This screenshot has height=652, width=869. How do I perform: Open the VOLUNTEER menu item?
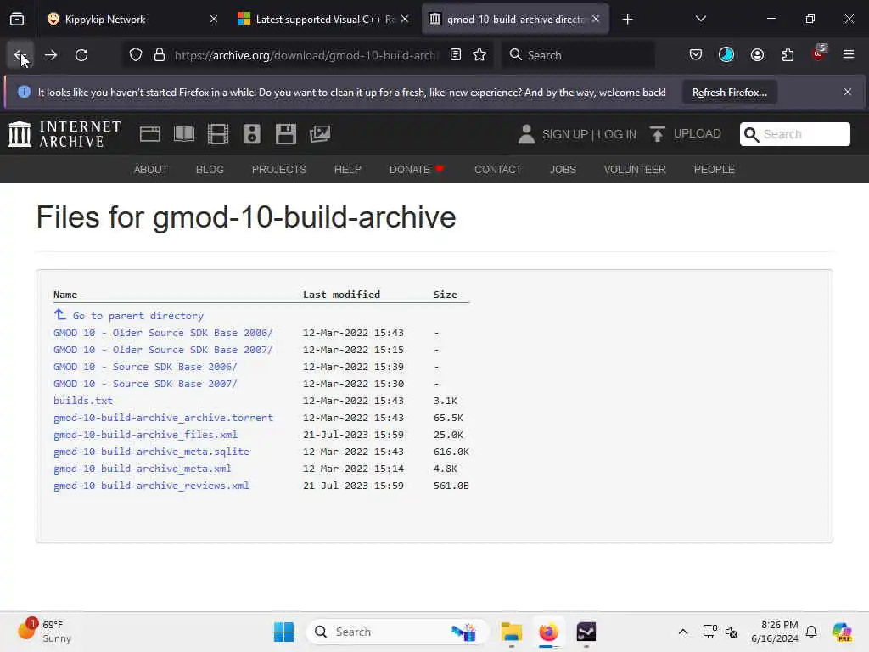635,170
